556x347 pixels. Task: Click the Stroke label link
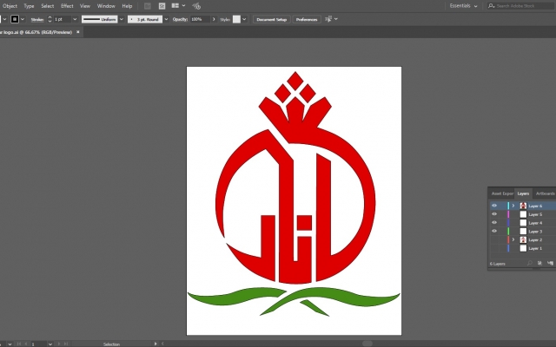tap(37, 19)
